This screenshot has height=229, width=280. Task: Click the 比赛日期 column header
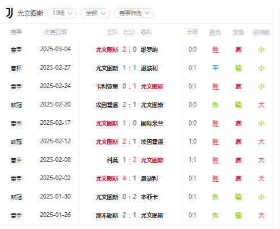point(55,32)
